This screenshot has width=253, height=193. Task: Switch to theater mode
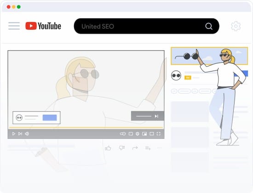tap(152, 134)
